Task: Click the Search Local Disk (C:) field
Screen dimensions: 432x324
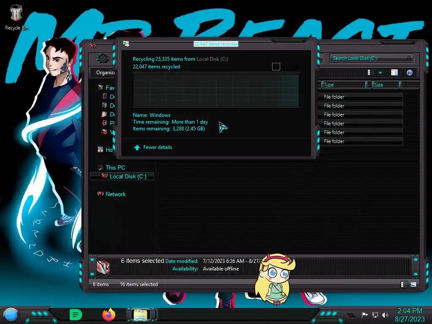Action: [x=371, y=58]
